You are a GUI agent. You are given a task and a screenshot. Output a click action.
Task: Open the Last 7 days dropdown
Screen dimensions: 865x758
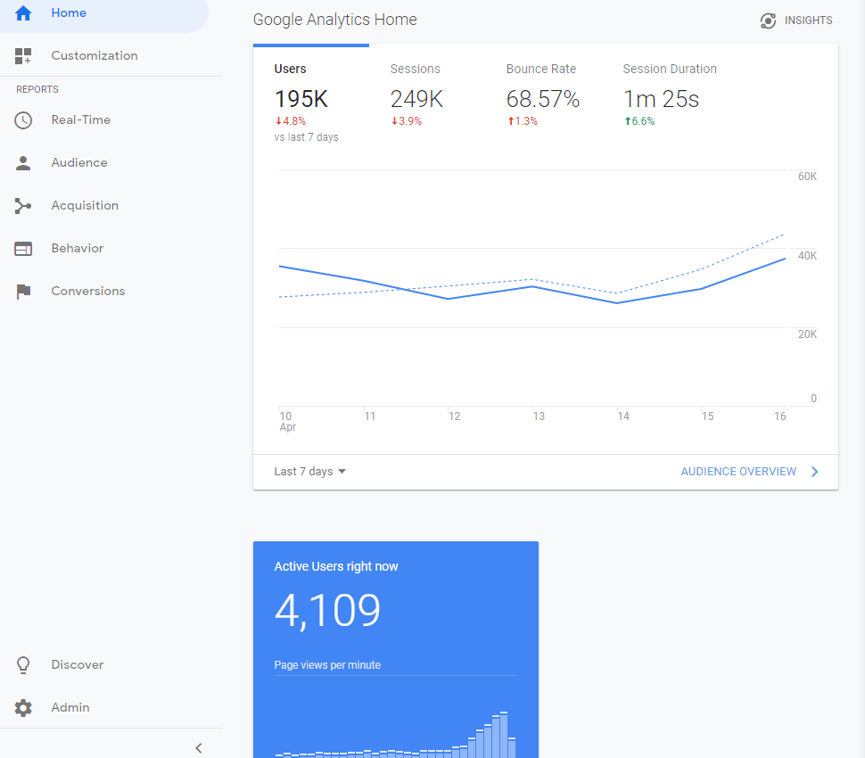click(x=309, y=472)
